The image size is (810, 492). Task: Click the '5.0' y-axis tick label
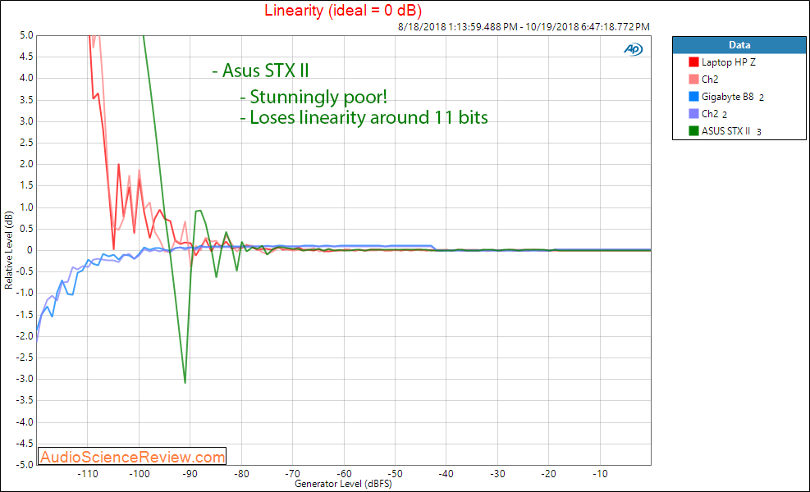click(x=26, y=35)
